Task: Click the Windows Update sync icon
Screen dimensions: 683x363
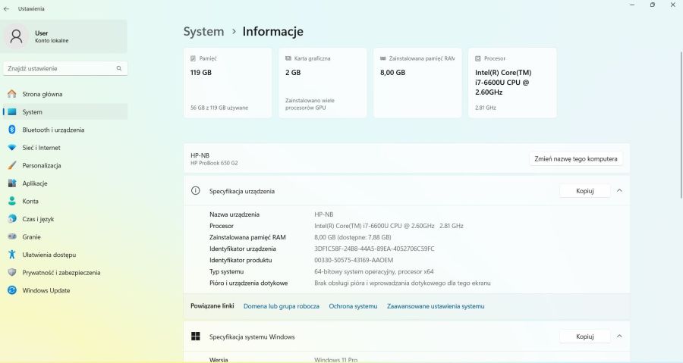Action: click(12, 290)
